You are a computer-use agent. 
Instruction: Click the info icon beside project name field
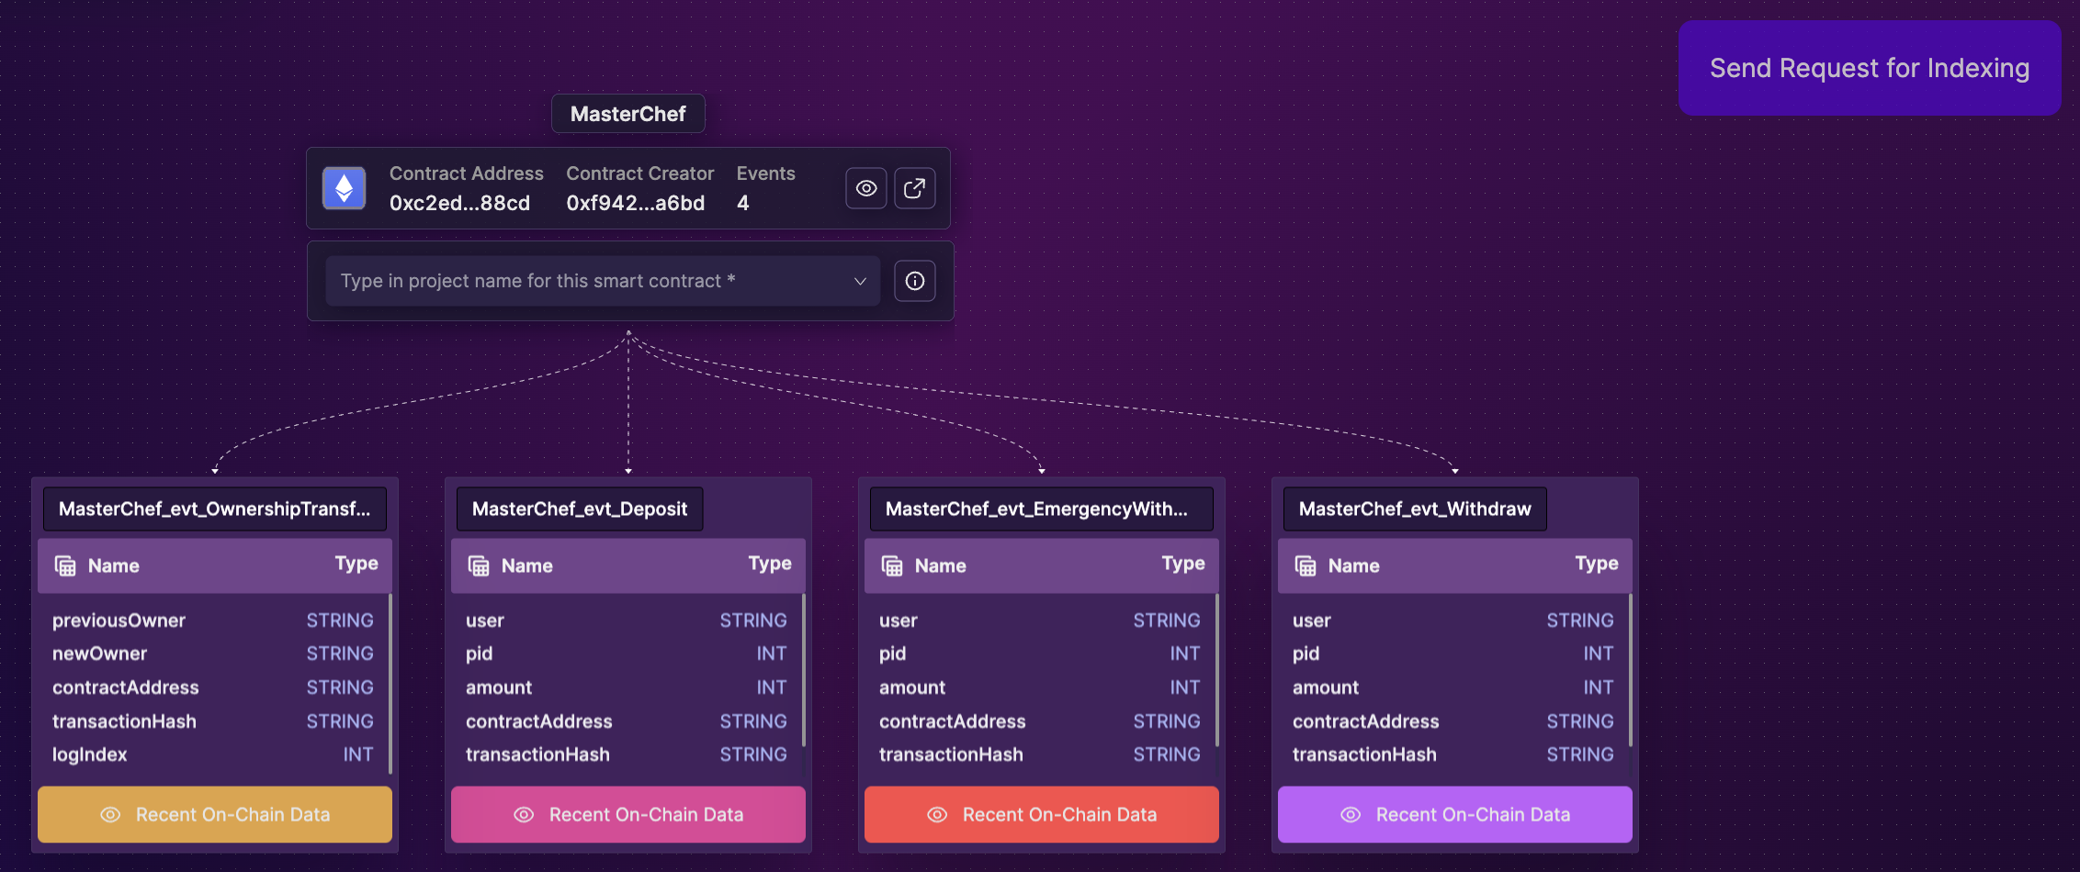point(915,281)
